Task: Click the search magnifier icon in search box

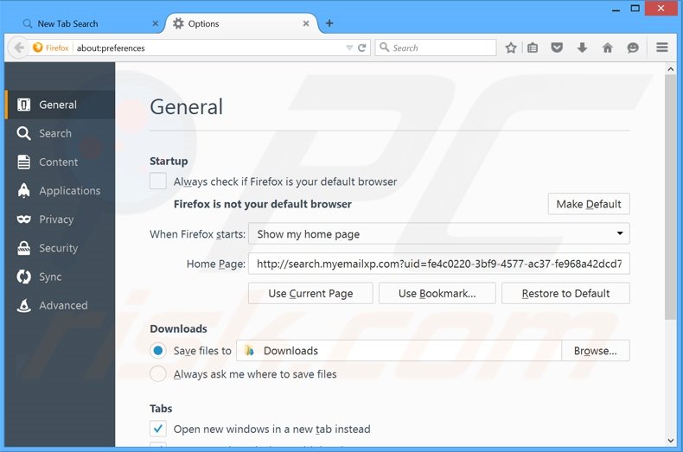Action: point(384,47)
